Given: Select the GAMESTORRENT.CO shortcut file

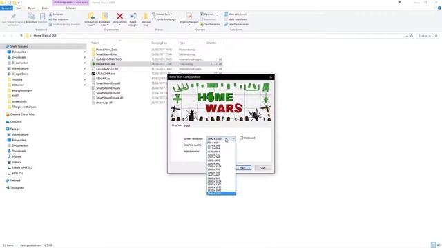Looking at the screenshot, I should pyautogui.click(x=108, y=59).
